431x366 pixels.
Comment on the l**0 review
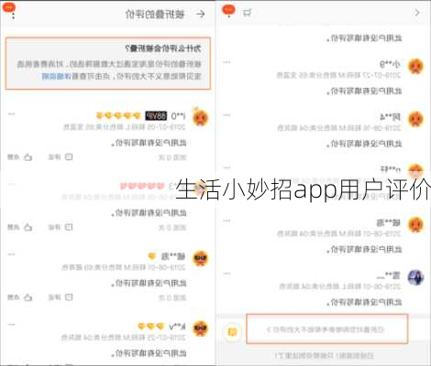coord(69,157)
